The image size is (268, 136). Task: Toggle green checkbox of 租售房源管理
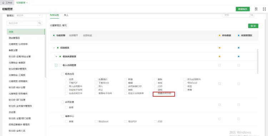pyautogui.click(x=60, y=56)
